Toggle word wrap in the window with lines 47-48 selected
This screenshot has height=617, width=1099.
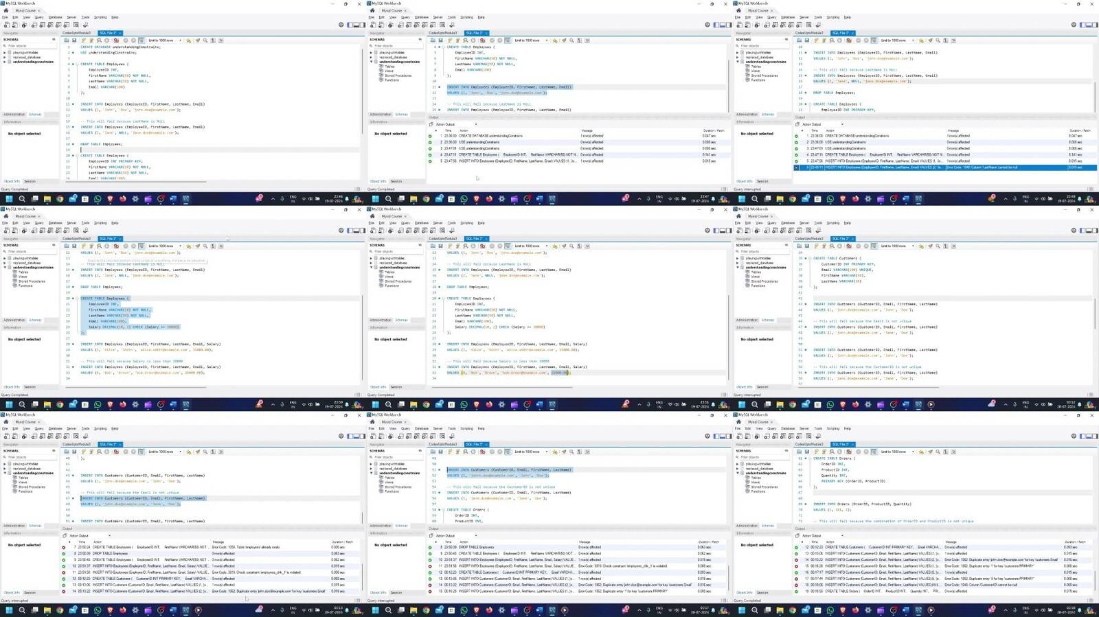point(220,452)
